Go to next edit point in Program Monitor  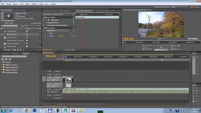[x=168, y=46]
